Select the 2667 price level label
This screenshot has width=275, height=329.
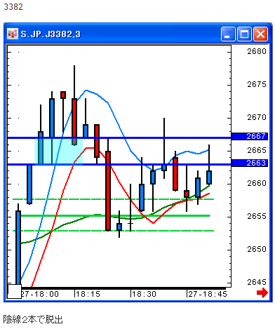(x=249, y=136)
